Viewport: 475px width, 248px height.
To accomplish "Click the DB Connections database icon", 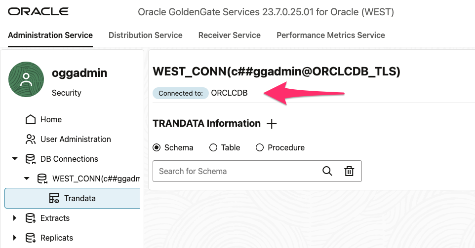I will point(31,159).
